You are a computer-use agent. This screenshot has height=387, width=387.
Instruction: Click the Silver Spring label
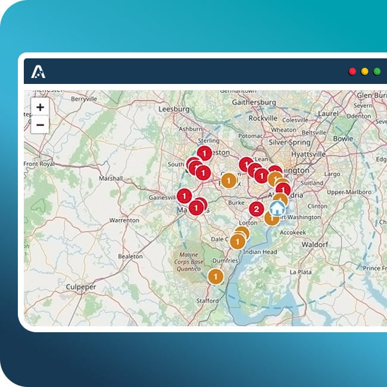coord(289,142)
